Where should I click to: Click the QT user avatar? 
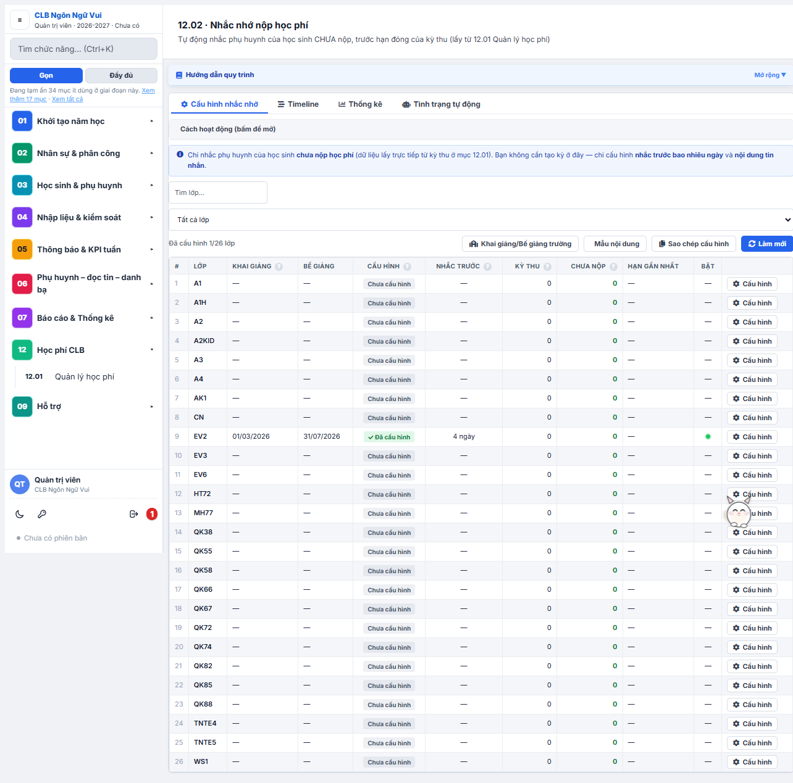coord(20,484)
